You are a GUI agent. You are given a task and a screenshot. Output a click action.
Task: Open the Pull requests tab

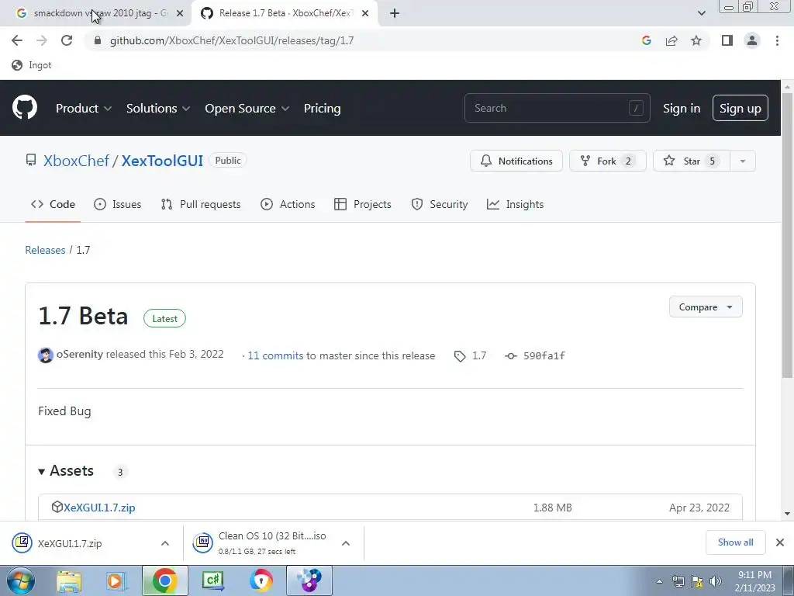pos(201,204)
